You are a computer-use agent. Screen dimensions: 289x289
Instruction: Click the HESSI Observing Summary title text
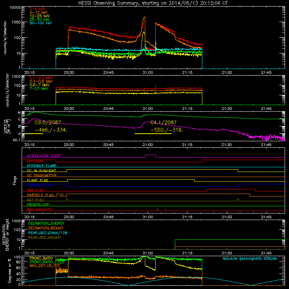pos(153,3)
